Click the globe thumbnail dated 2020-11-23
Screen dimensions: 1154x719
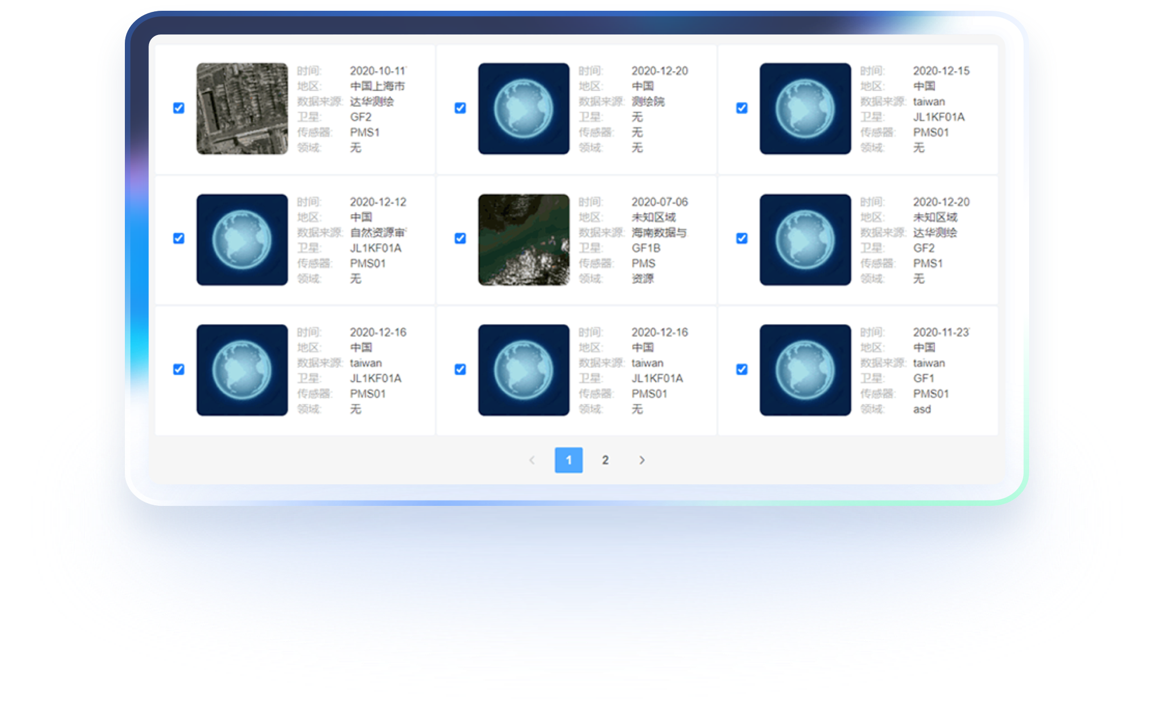(805, 370)
